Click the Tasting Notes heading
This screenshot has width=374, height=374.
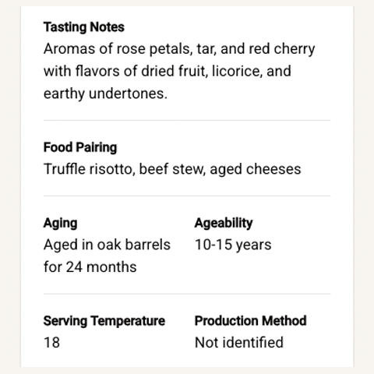(x=84, y=27)
